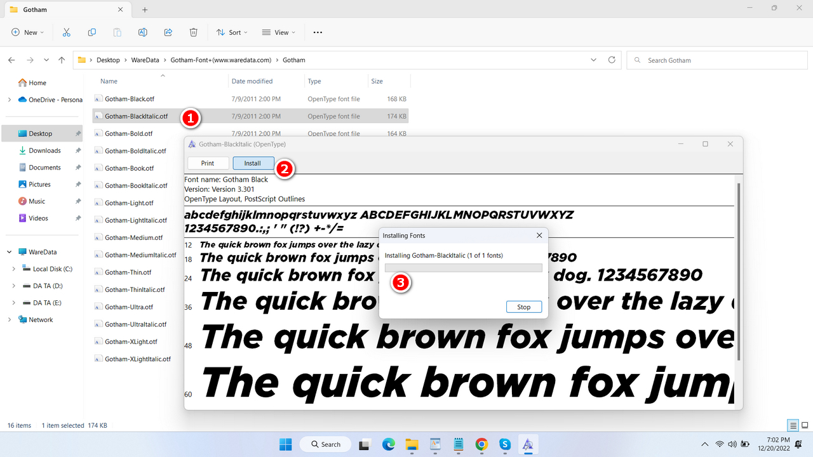Navigate to WareData in the breadcrumb bar
The image size is (813, 457).
145,60
